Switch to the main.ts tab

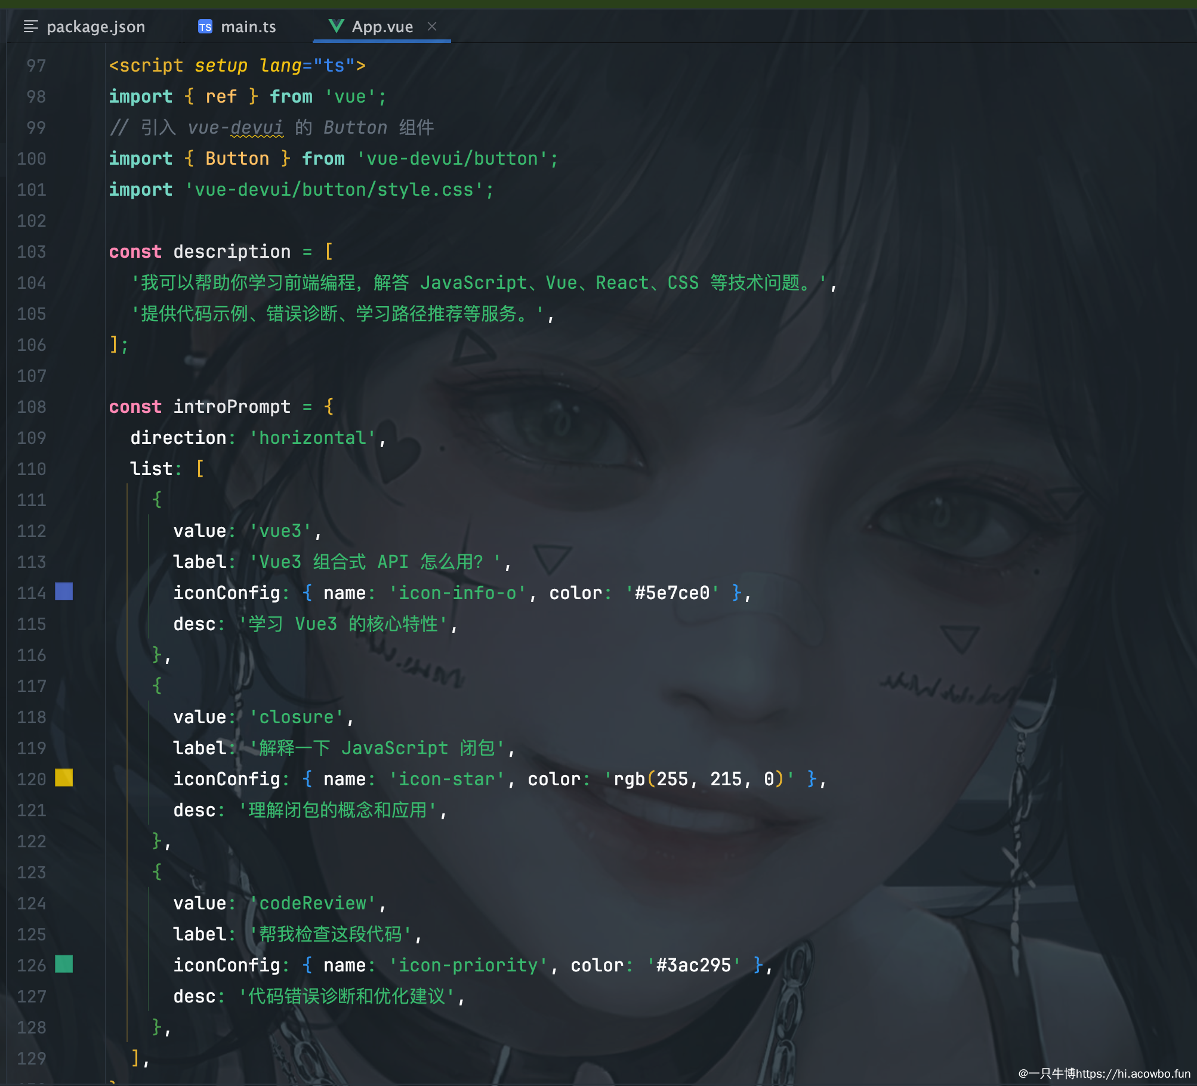(x=248, y=26)
